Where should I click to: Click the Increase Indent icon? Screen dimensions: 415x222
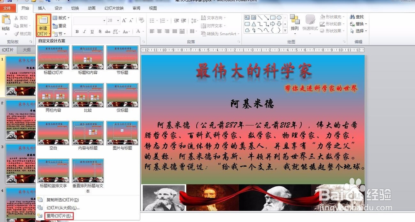(183, 20)
